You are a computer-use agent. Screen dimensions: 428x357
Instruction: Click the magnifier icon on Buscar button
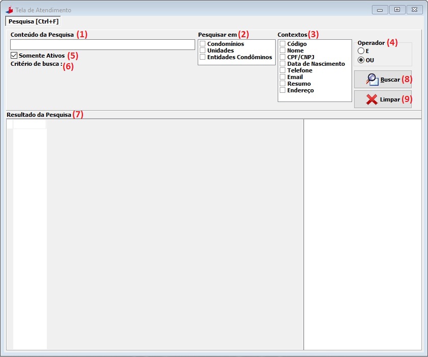pyautogui.click(x=371, y=80)
